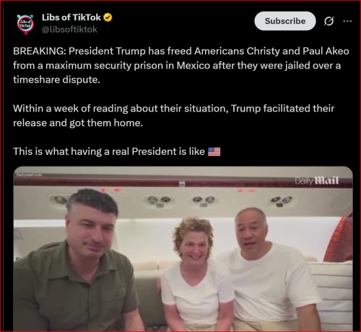Click the "release and got them home." line
The image size is (361, 332).
78,123
